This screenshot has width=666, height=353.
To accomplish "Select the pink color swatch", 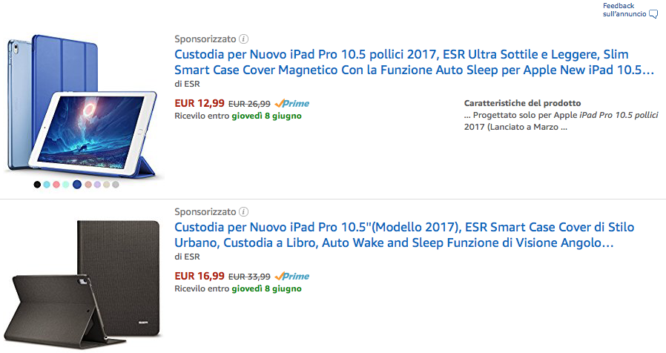I will [56, 185].
